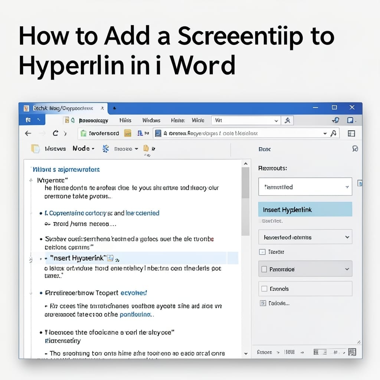Viewport: 380px width, 380px height.
Task: Click the lined layout icon at the status bar's right end
Action: (x=352, y=352)
